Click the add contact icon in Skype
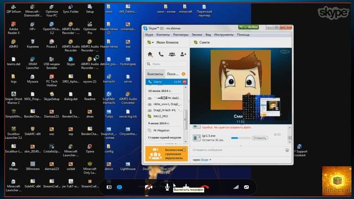The width and height of the screenshot is (354, 199). click(183, 54)
